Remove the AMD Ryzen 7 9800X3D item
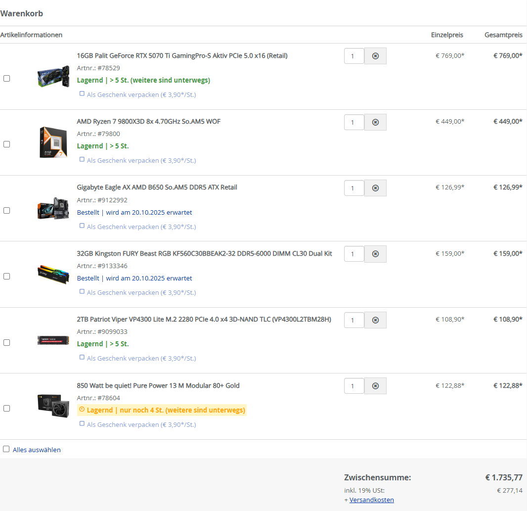This screenshot has height=511, width=527. click(375, 122)
